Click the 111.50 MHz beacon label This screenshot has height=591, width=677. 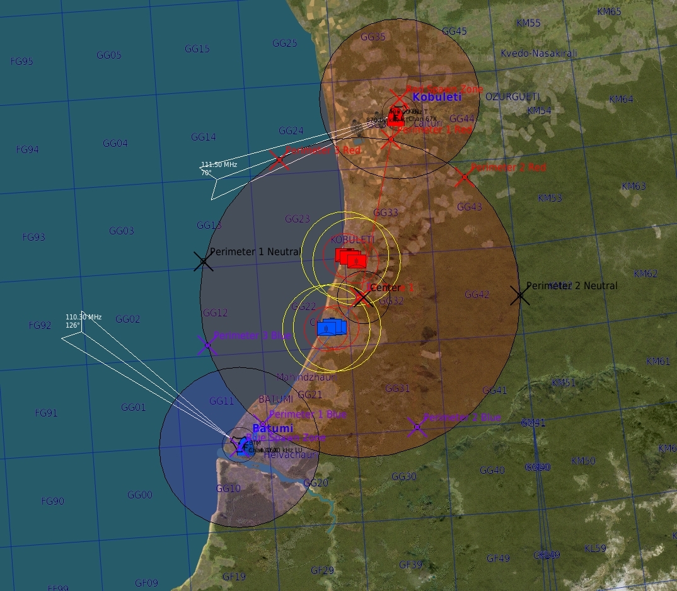click(x=219, y=164)
